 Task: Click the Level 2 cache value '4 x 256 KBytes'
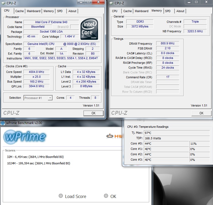(x=86, y=82)
